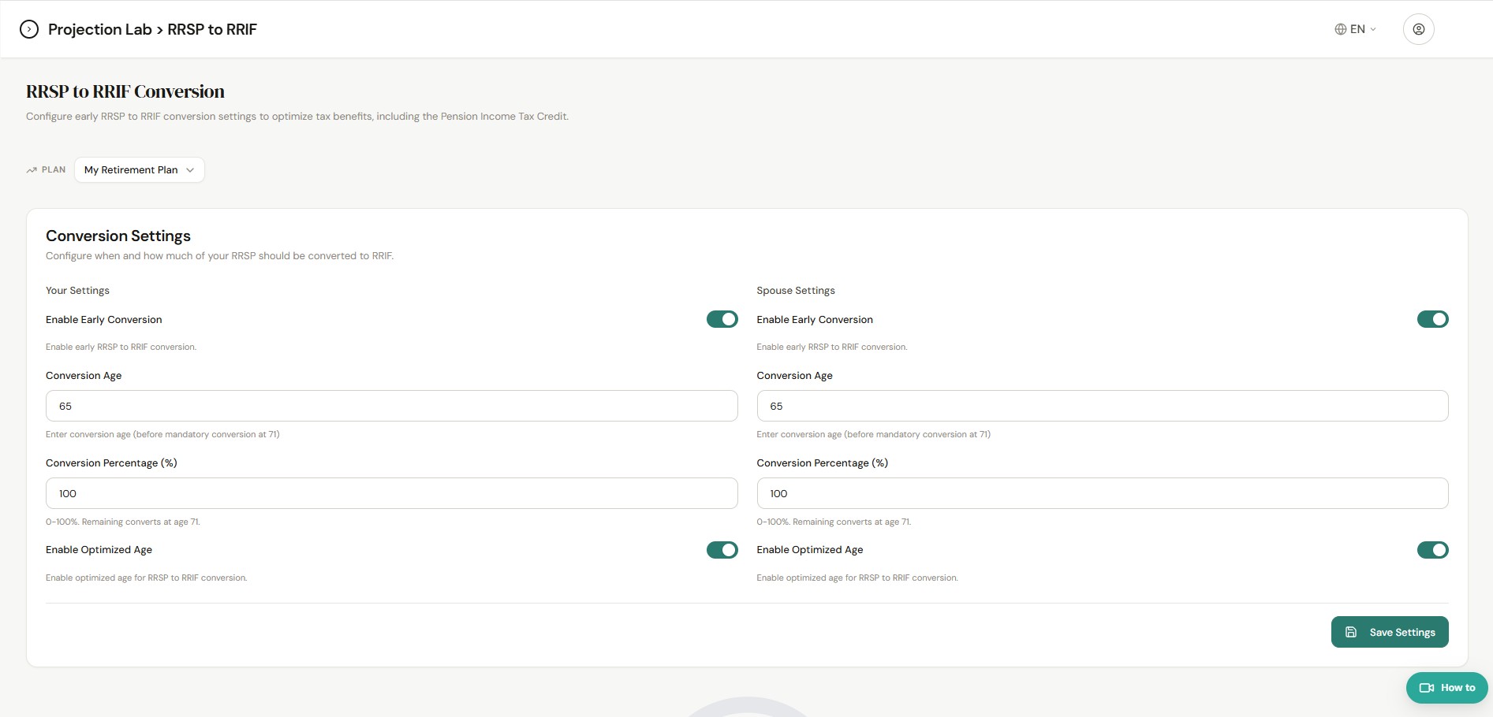Click 'Configure when and how much' subtitle text
The width and height of the screenshot is (1493, 717).
[219, 256]
